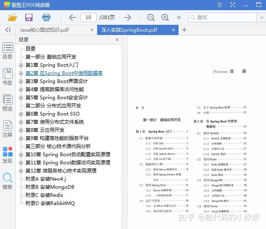The height and width of the screenshot is (229, 266).
Task: Open 附录D 安装RabbitMQ entry
Action: tap(50, 203)
